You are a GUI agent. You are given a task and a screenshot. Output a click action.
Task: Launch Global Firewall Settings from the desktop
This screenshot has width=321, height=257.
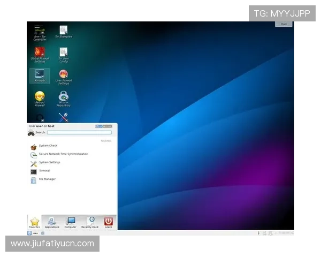pos(40,52)
